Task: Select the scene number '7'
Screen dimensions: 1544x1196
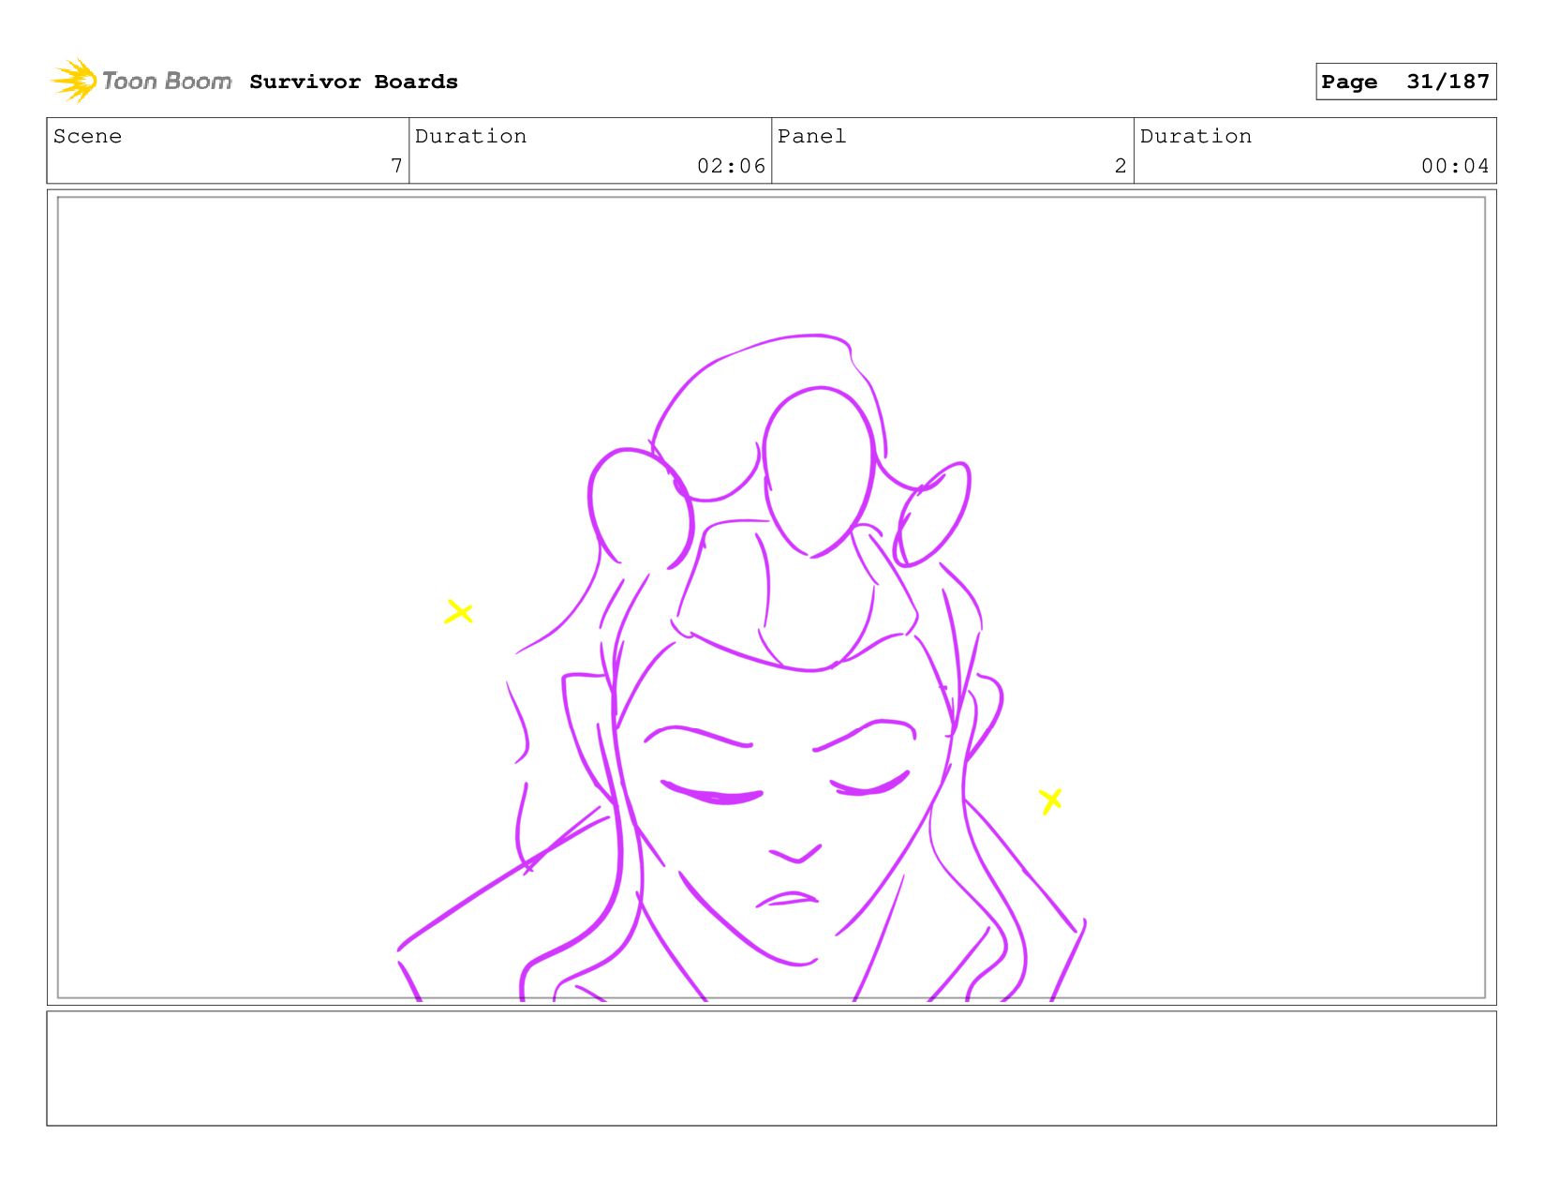Action: pyautogui.click(x=396, y=166)
